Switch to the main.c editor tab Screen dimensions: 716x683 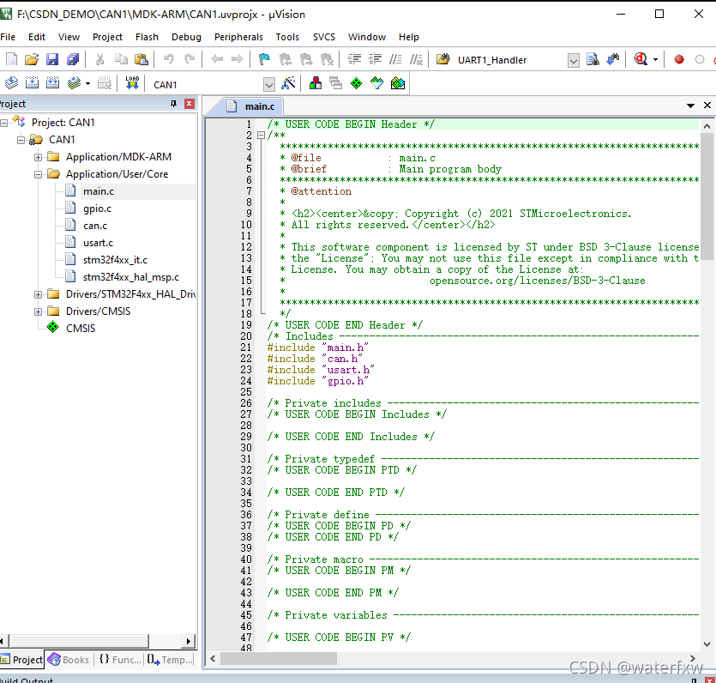pyautogui.click(x=250, y=106)
